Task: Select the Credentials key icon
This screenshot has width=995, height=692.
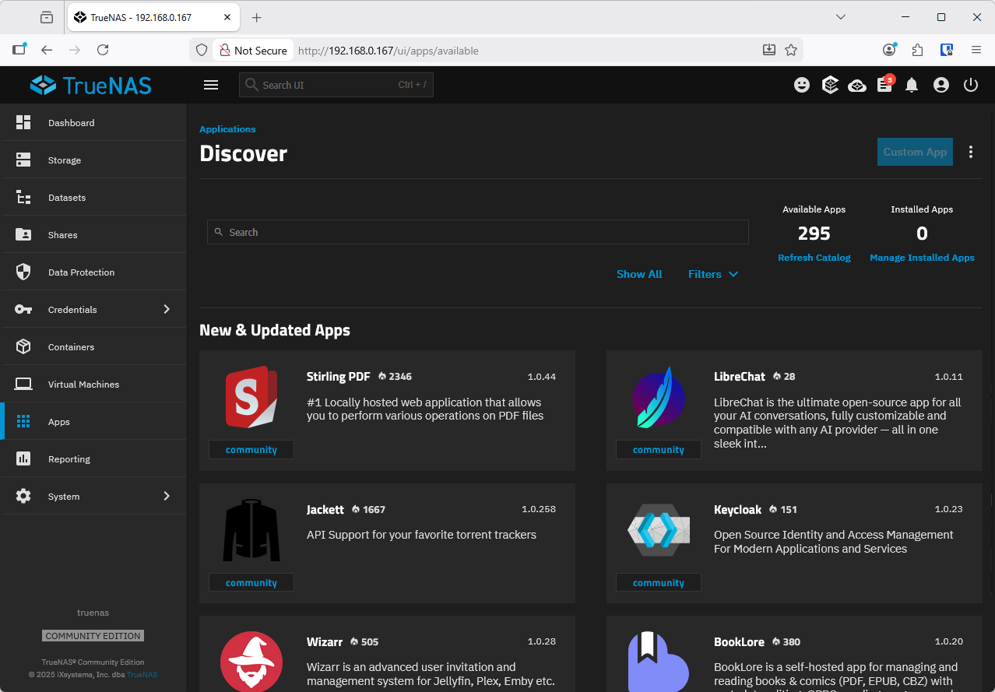Action: tap(23, 309)
